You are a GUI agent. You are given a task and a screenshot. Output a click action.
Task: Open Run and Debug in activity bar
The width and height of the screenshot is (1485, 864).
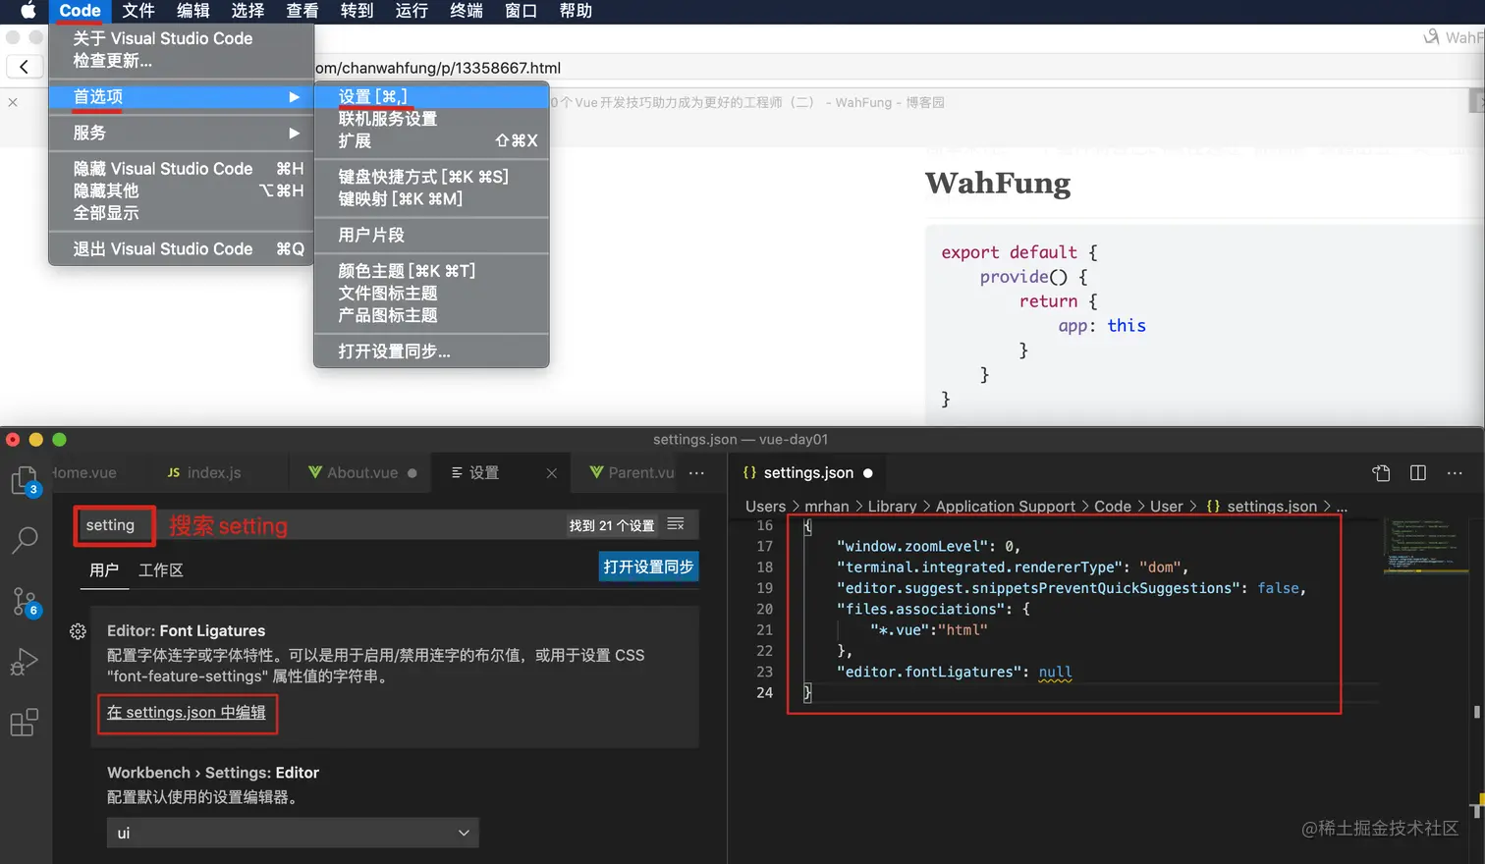(x=24, y=663)
